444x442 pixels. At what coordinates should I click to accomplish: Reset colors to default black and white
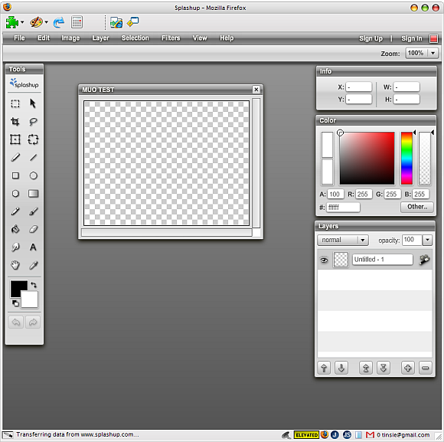(15, 303)
